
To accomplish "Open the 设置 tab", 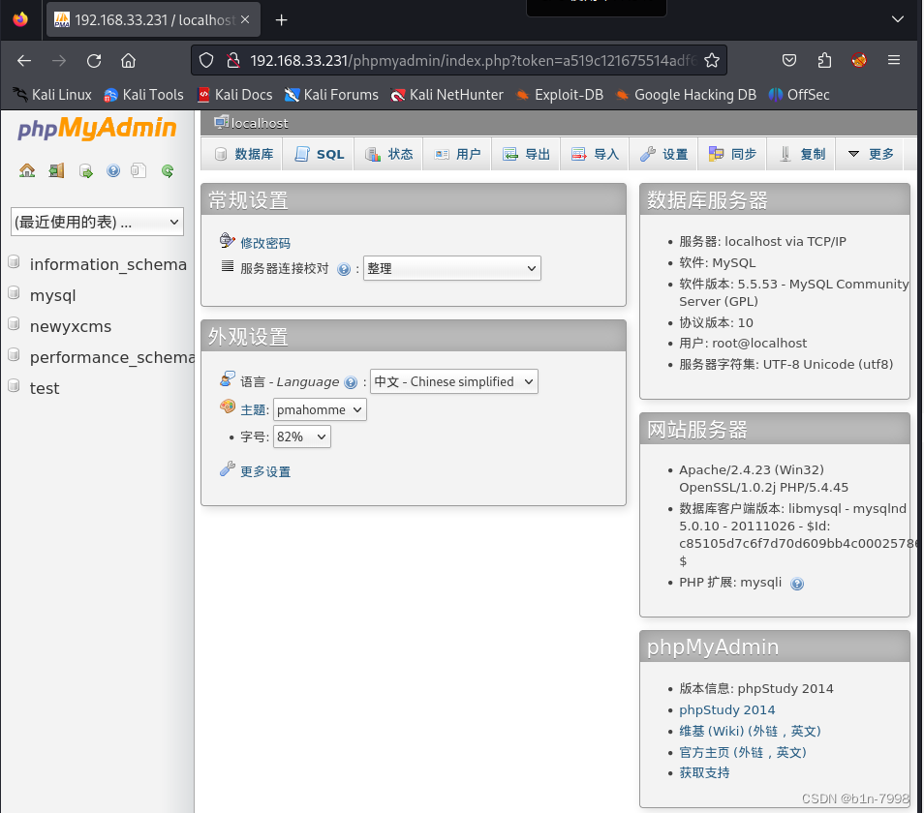I will [663, 154].
